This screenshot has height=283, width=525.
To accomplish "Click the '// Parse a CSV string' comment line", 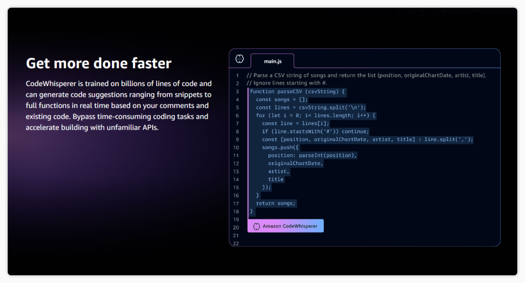I will tap(367, 75).
